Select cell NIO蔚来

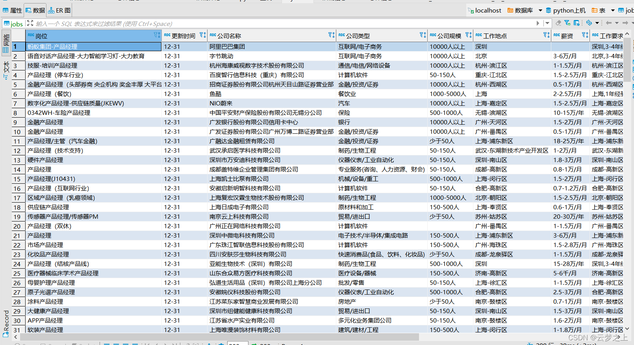(x=272, y=103)
